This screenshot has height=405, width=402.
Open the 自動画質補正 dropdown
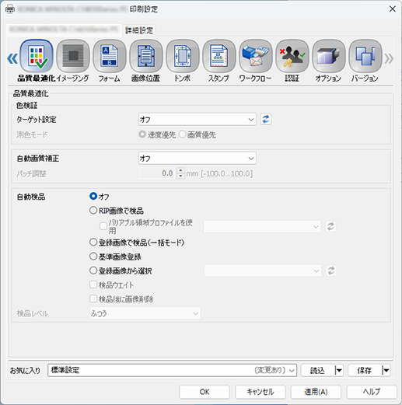point(198,159)
